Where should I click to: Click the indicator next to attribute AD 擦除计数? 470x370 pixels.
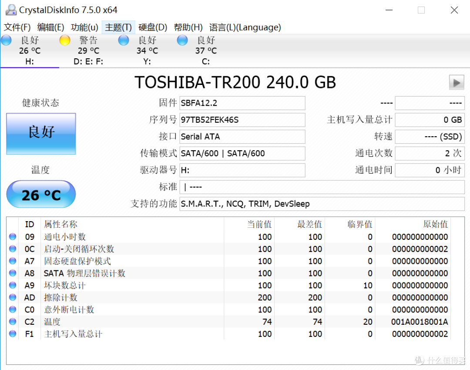pos(13,297)
